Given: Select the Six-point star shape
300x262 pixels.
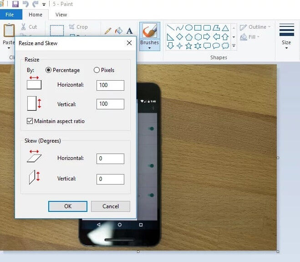Looking at the screenshot, I should click(x=198, y=46).
